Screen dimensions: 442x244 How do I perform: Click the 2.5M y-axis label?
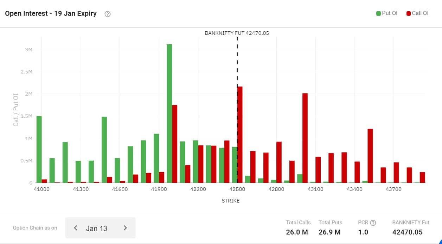coord(26,72)
